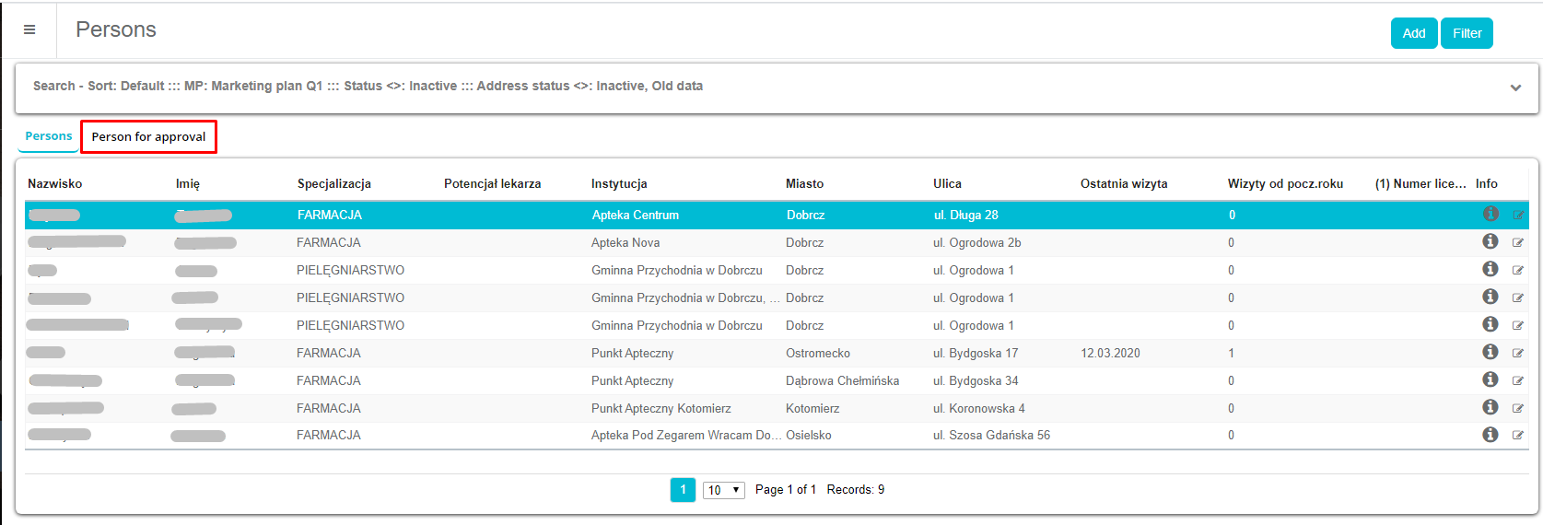Open info for Osielsko row
The image size is (1543, 525).
click(1490, 435)
